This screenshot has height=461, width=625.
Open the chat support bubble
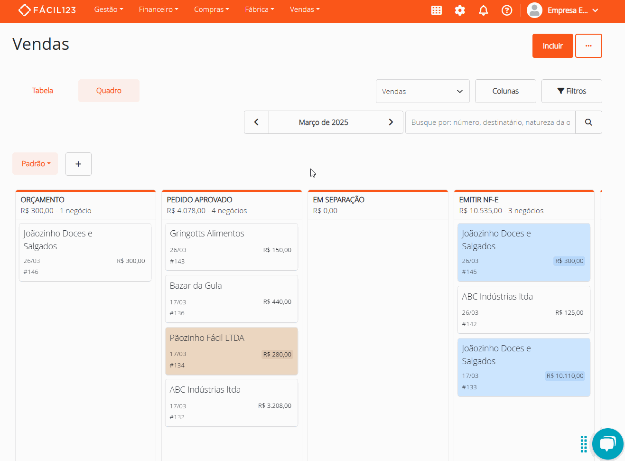(607, 444)
